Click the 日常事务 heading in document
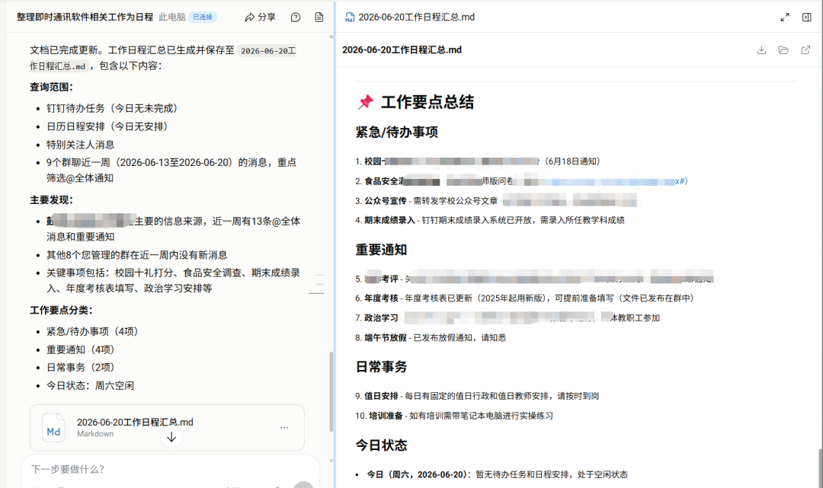Screen dimensions: 823x488 (x=381, y=366)
